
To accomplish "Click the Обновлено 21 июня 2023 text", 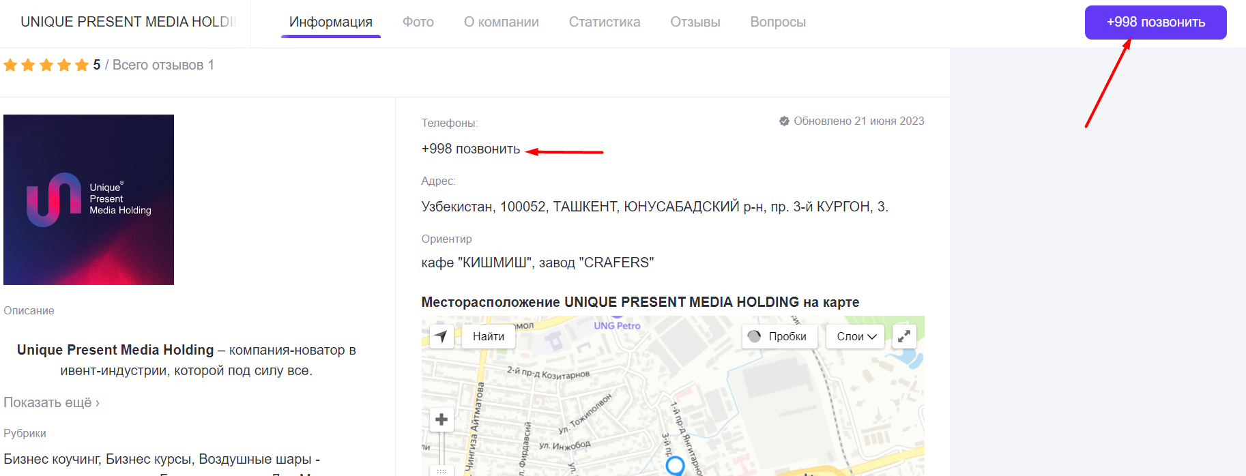I will [859, 121].
